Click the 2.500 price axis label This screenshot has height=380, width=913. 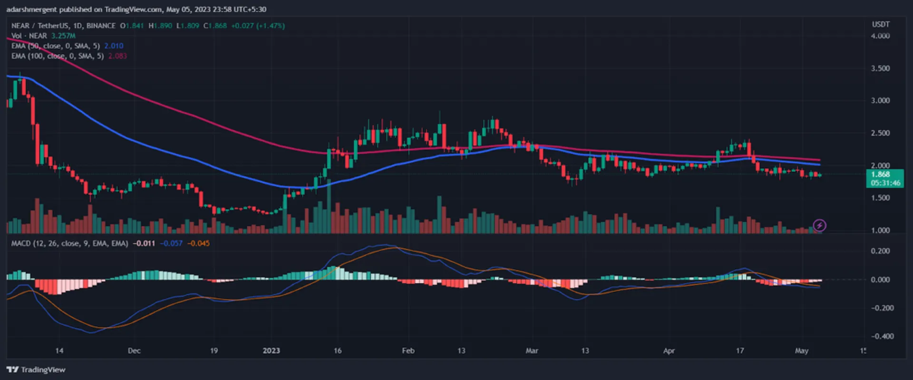click(x=880, y=133)
